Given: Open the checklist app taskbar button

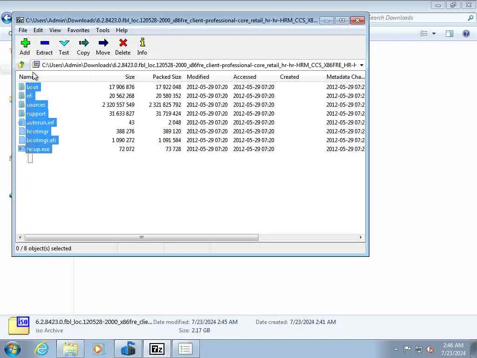Looking at the screenshot, I should [x=185, y=349].
